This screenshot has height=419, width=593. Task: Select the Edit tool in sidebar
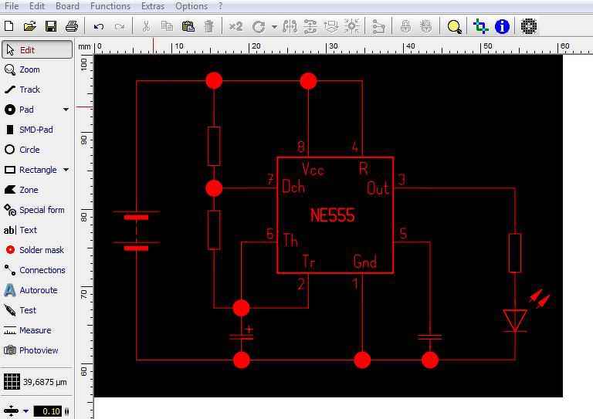[37, 50]
